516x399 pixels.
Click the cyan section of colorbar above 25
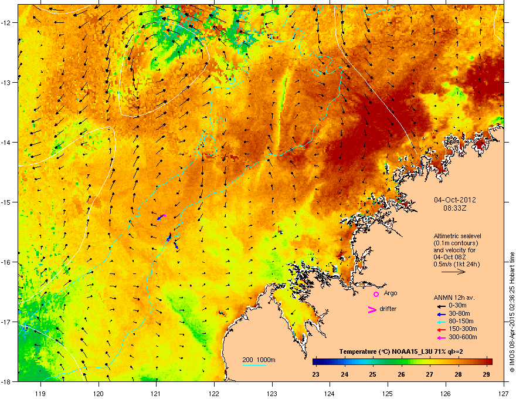click(x=372, y=362)
